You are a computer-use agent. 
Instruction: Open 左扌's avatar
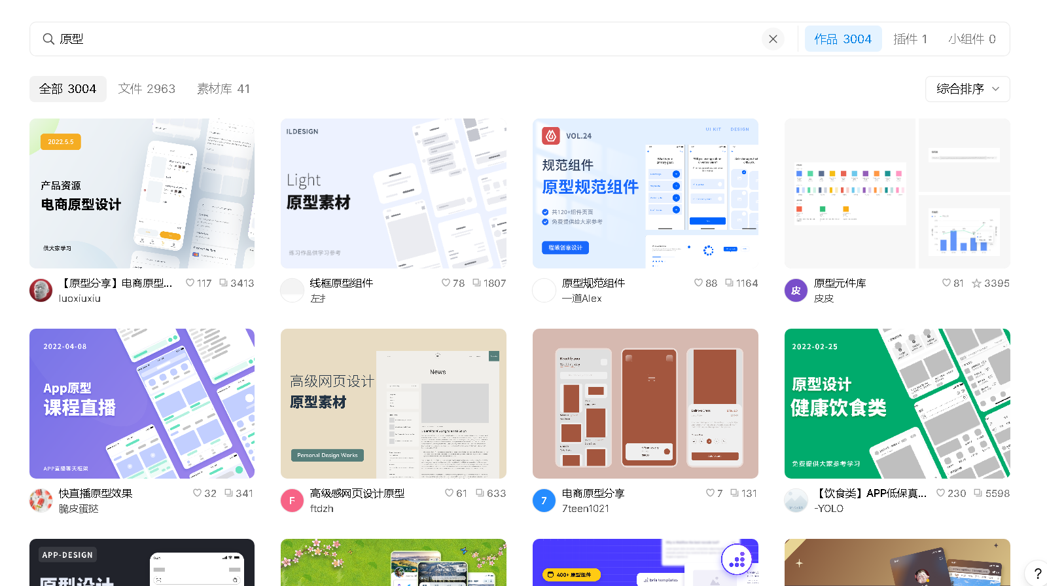point(292,290)
